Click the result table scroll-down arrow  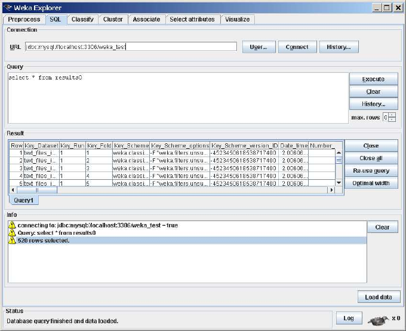(339, 183)
